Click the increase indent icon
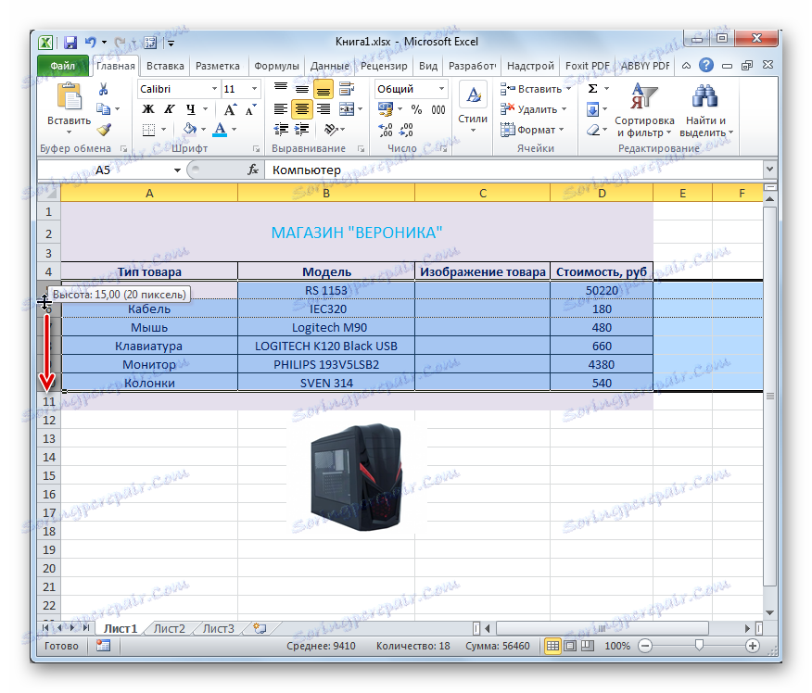Viewport: 812px width, 693px height. [x=302, y=129]
